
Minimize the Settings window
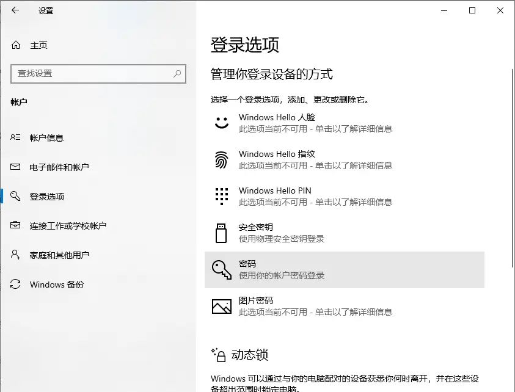pyautogui.click(x=444, y=10)
